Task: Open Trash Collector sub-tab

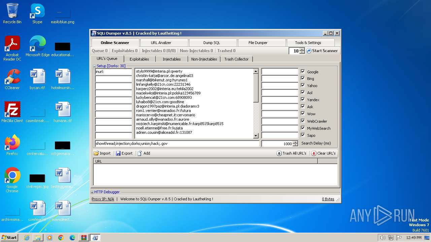Action: point(236,59)
